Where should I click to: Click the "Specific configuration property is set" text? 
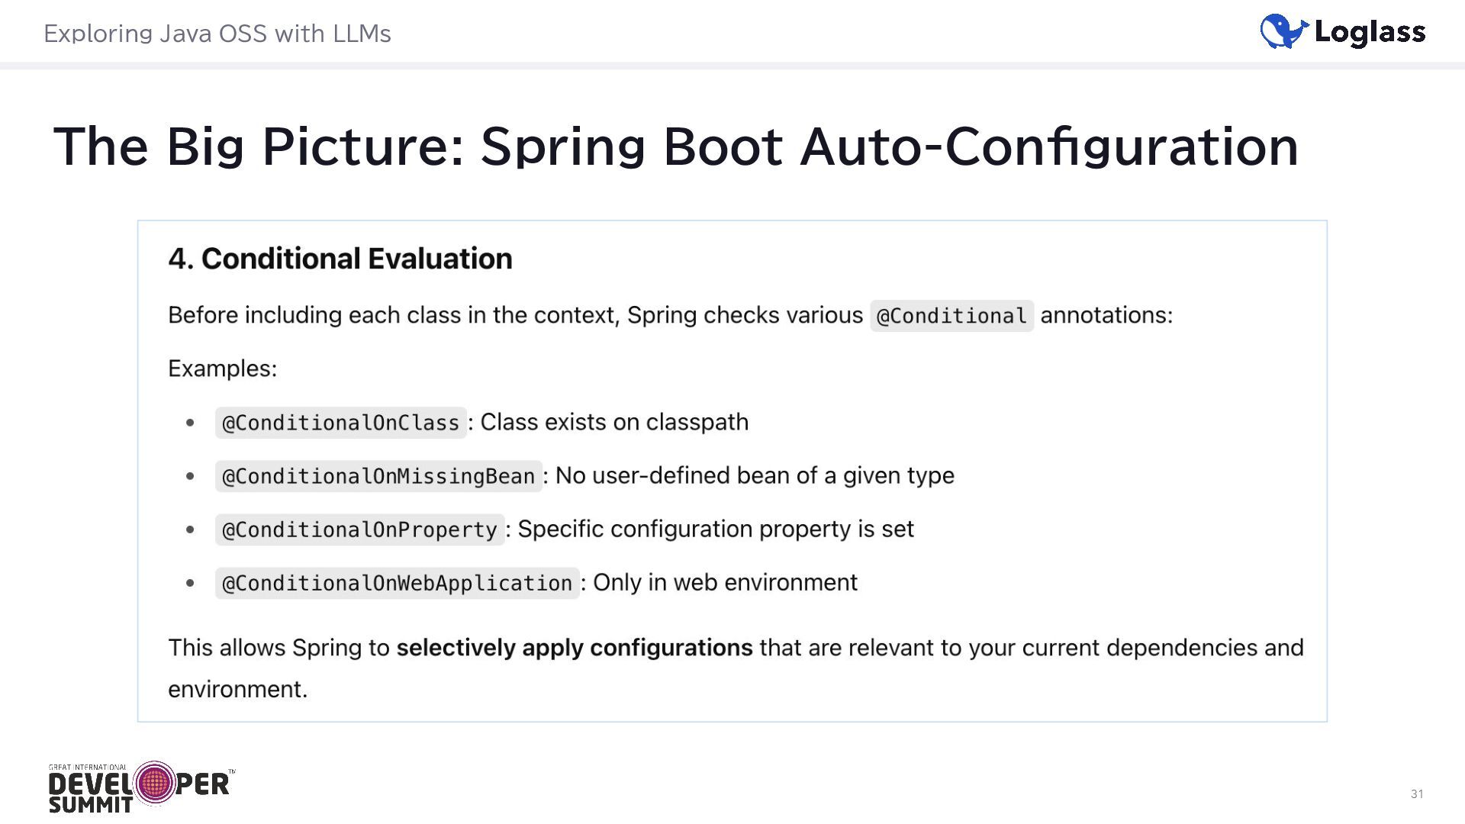tap(716, 529)
